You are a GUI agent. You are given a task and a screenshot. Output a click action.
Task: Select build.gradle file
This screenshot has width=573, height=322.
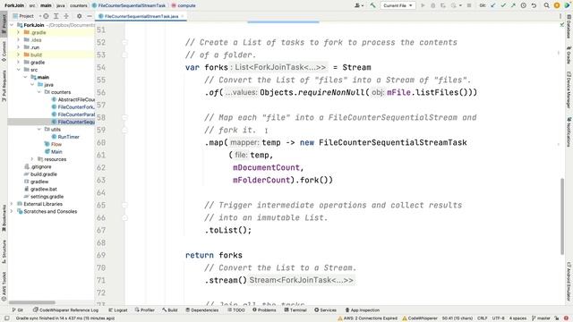tap(40, 174)
